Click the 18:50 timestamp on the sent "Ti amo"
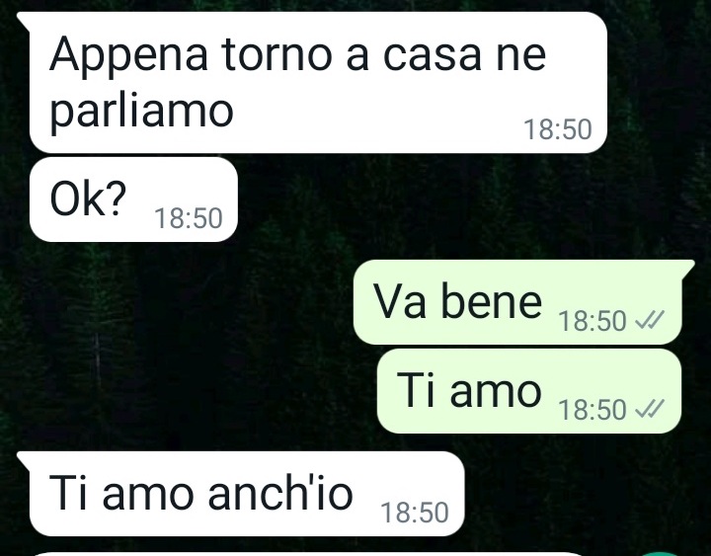This screenshot has width=711, height=556. pyautogui.click(x=592, y=410)
